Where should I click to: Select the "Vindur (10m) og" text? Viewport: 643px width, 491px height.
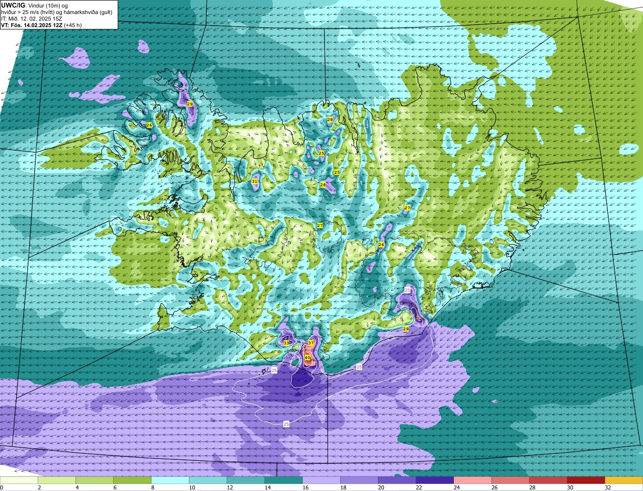47,5
